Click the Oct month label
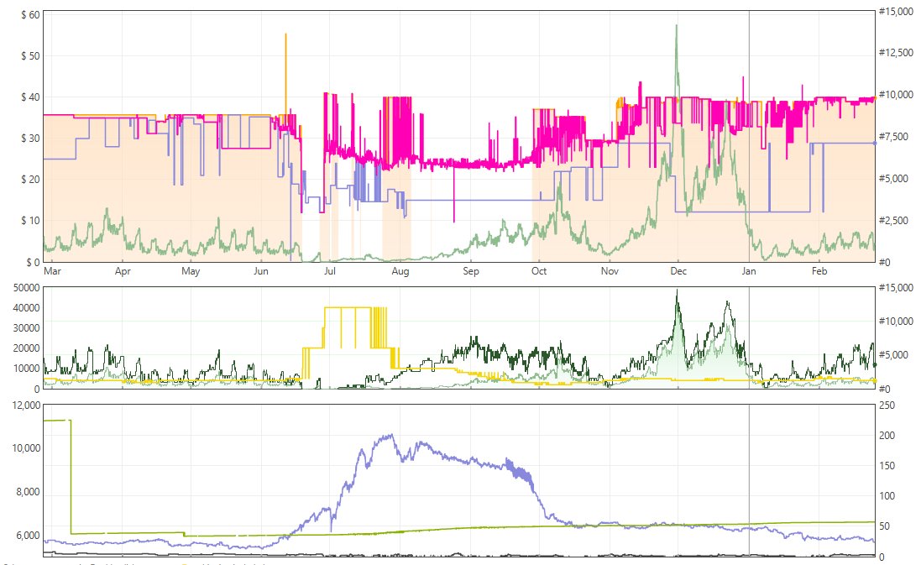The height and width of the screenshot is (565, 921). tap(539, 271)
